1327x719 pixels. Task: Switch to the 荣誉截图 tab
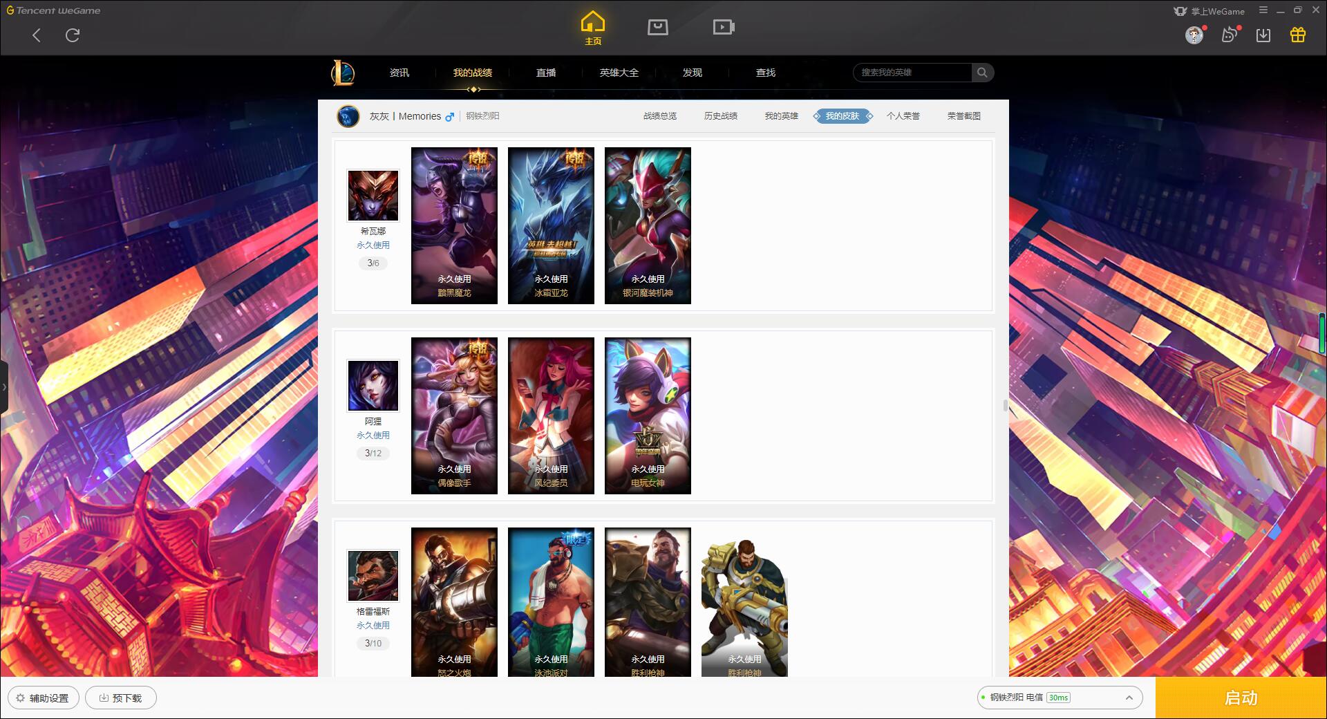coord(964,116)
